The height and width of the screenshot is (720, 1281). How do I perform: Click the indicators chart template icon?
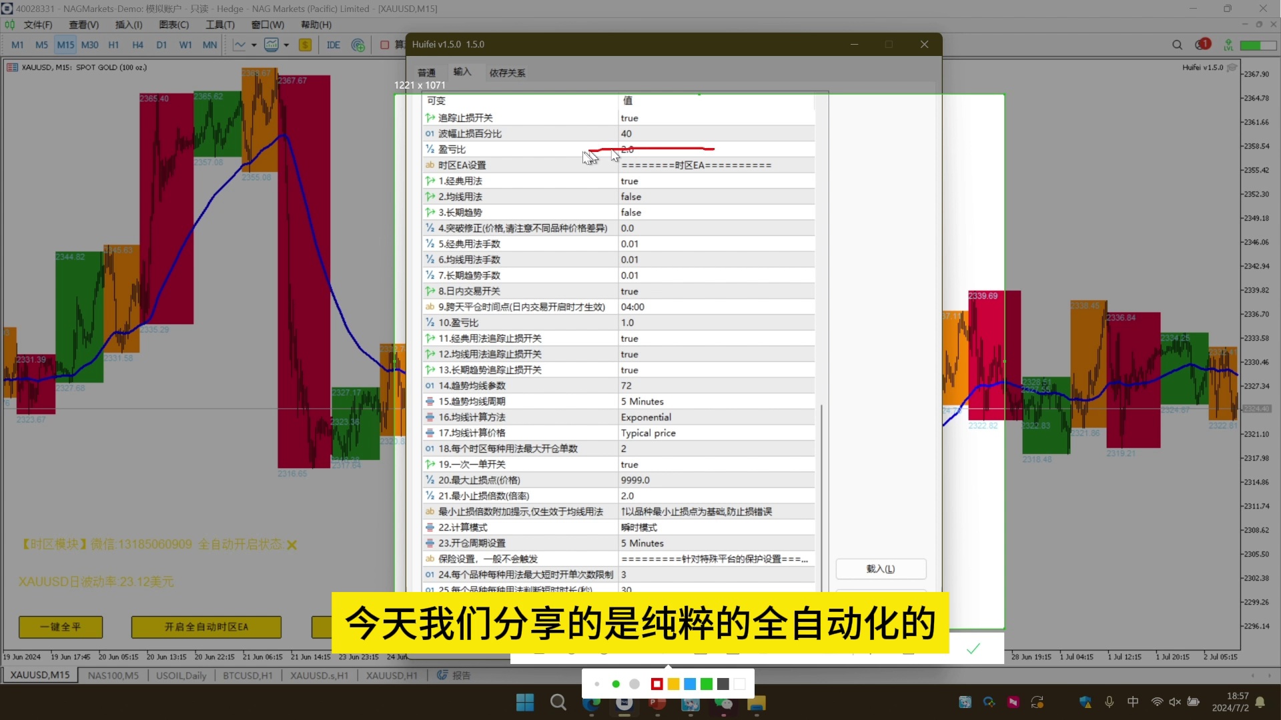(x=271, y=45)
